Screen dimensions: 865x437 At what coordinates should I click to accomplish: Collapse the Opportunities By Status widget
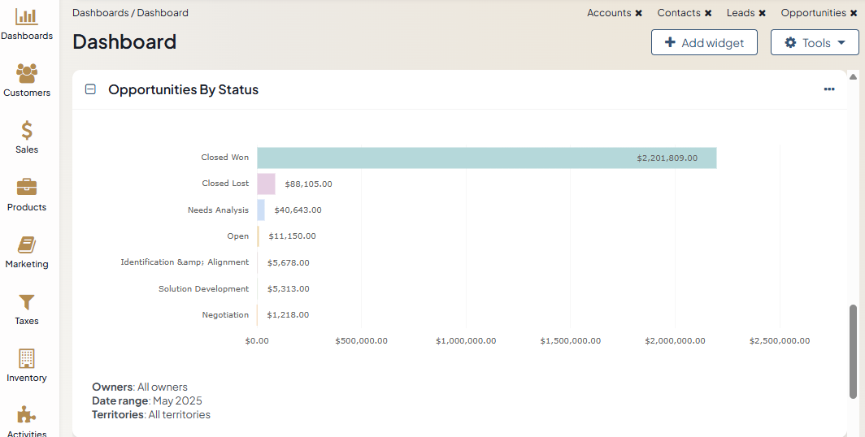(x=90, y=89)
